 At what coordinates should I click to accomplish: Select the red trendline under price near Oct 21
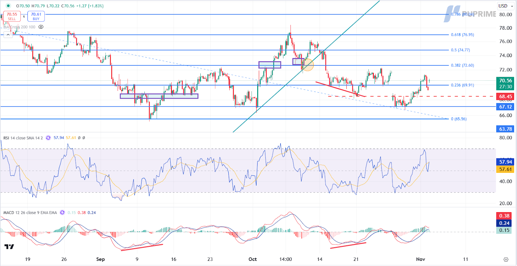[x=340, y=89]
